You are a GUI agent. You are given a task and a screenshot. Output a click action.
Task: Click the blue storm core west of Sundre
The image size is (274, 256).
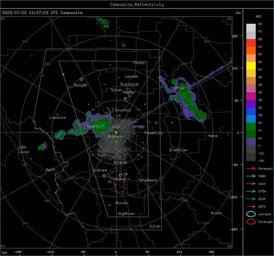point(59,135)
